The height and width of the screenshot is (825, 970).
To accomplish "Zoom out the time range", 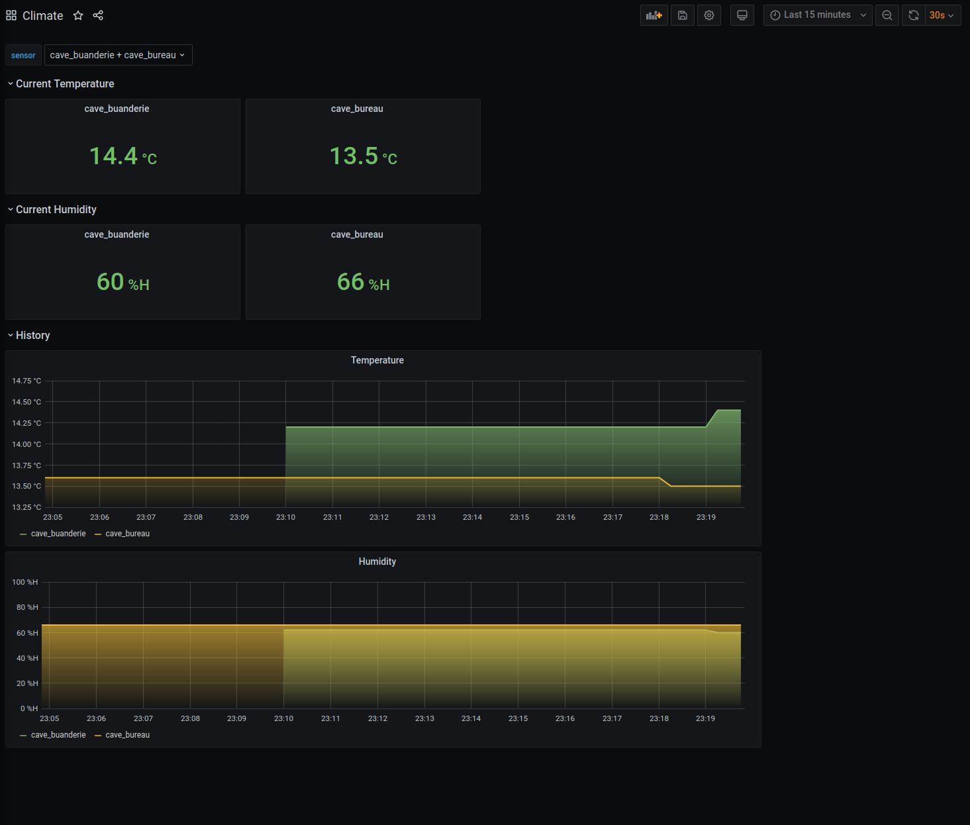I will tap(887, 15).
